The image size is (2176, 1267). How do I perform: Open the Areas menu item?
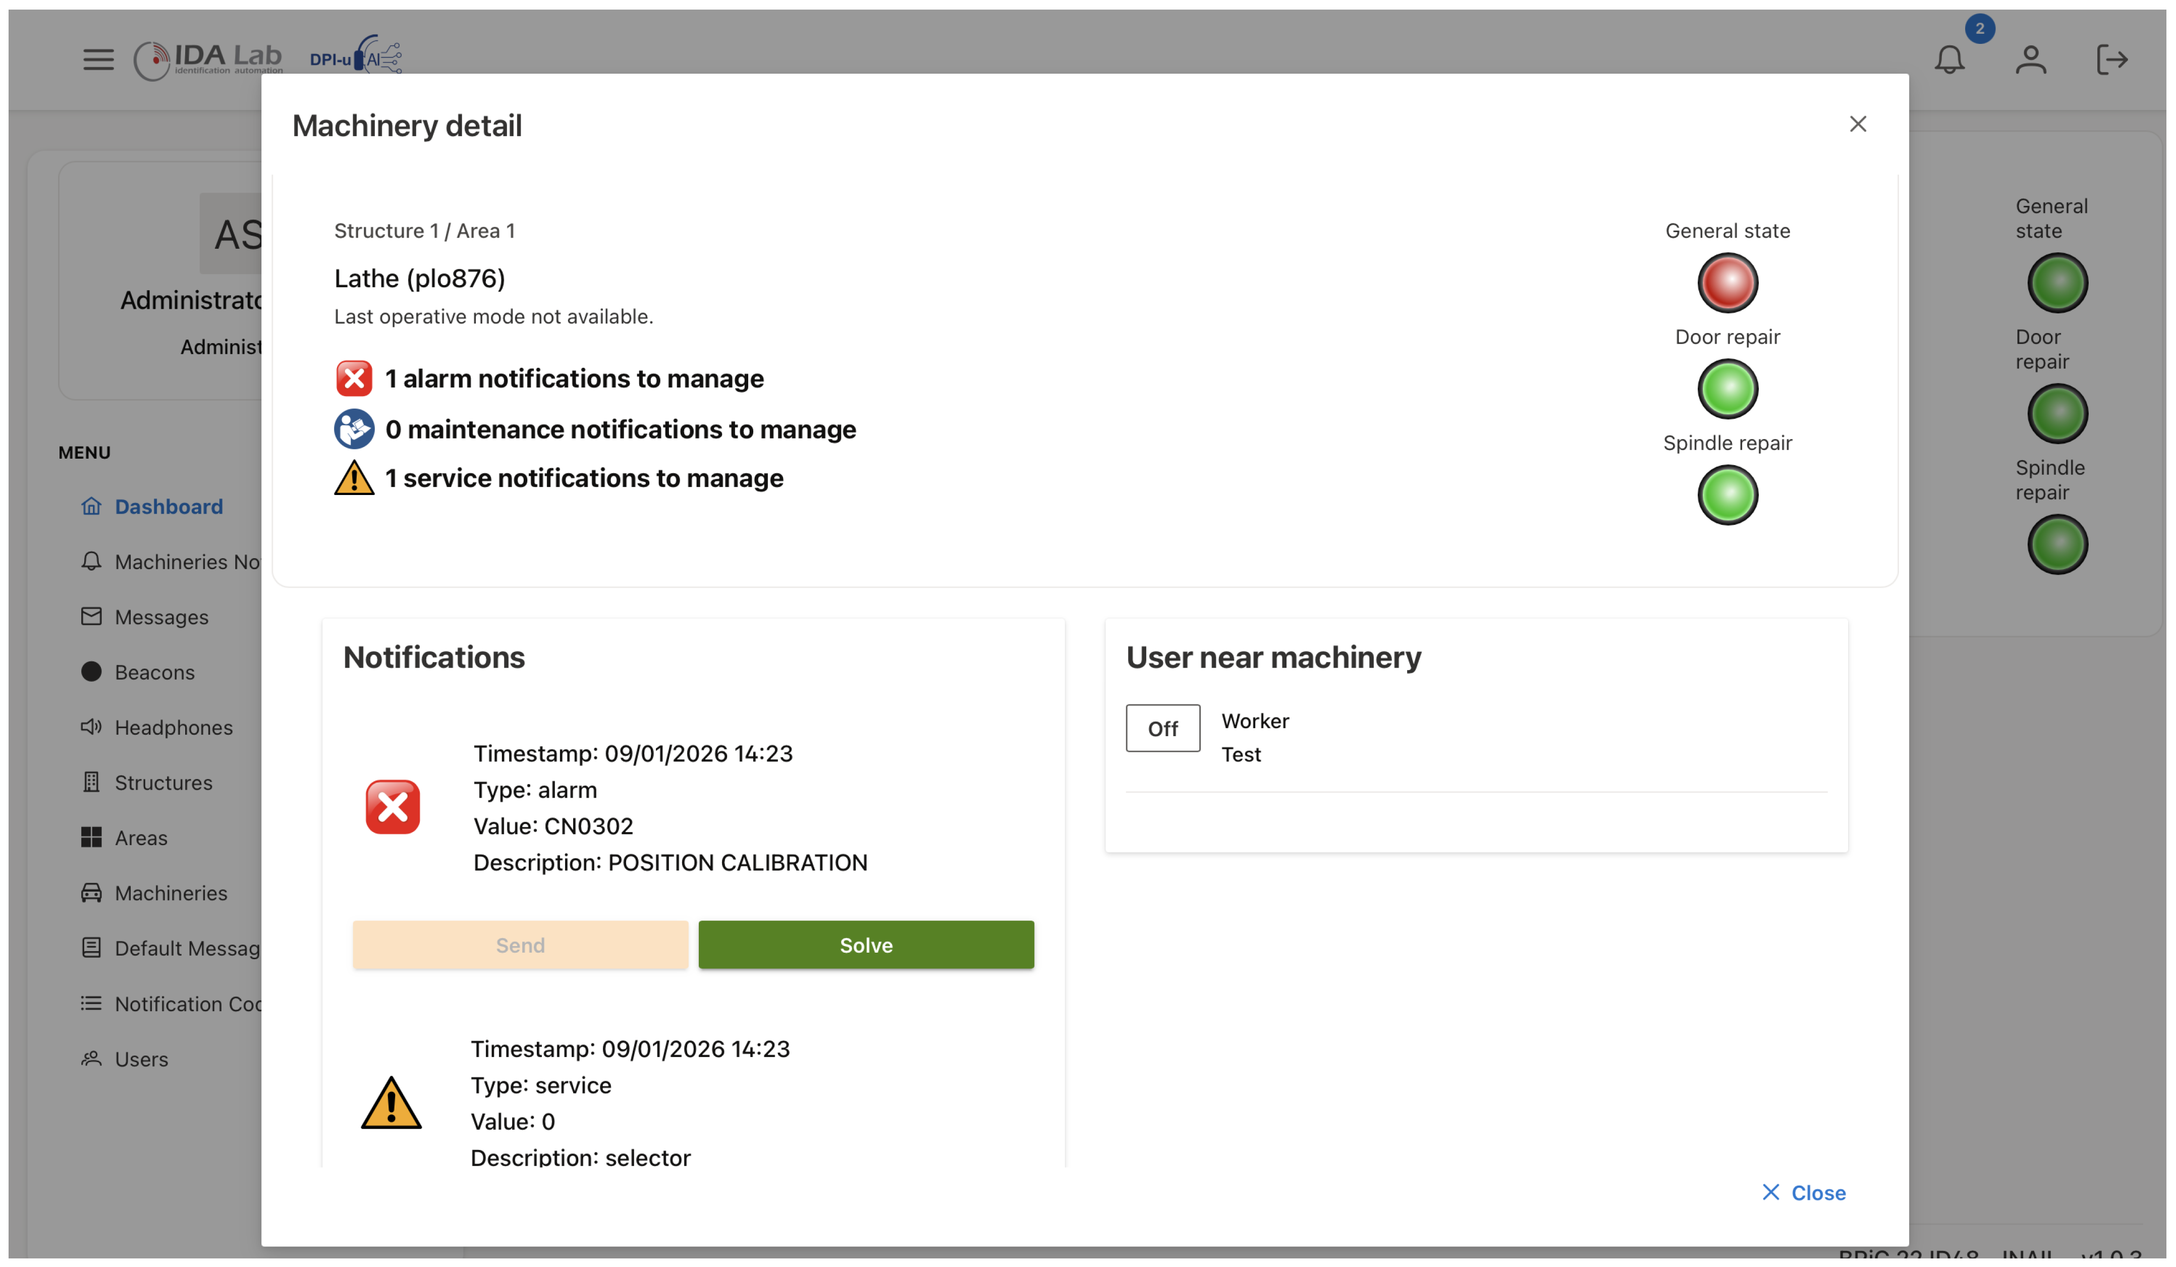click(141, 838)
